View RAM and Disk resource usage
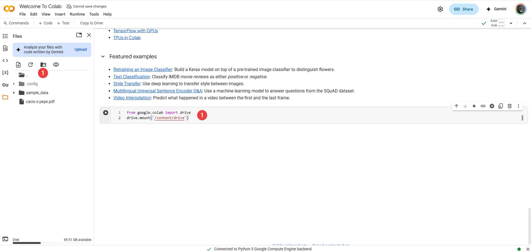This screenshot has width=531, height=252. [497, 23]
